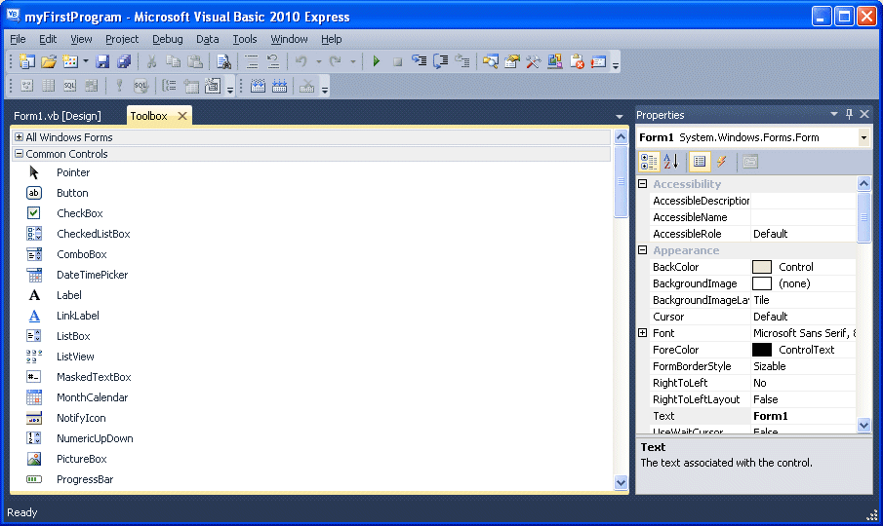Click the Open File folder icon
Screen dimensions: 883x526
pos(49,61)
